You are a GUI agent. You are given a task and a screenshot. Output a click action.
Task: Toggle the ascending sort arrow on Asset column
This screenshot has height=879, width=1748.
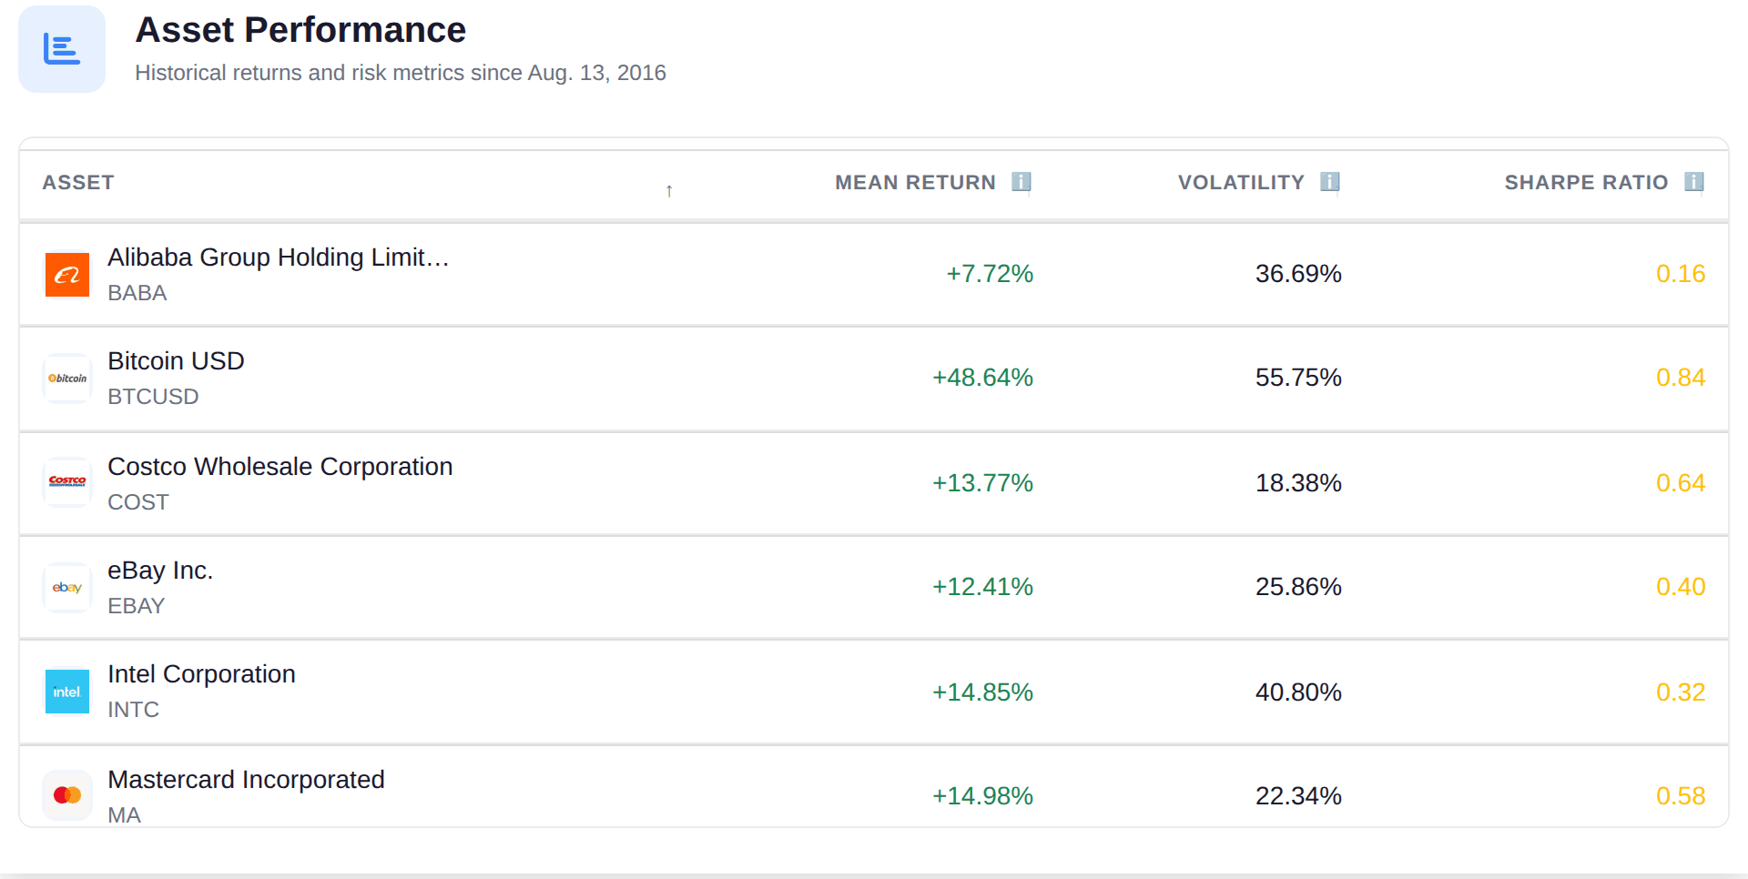point(669,190)
